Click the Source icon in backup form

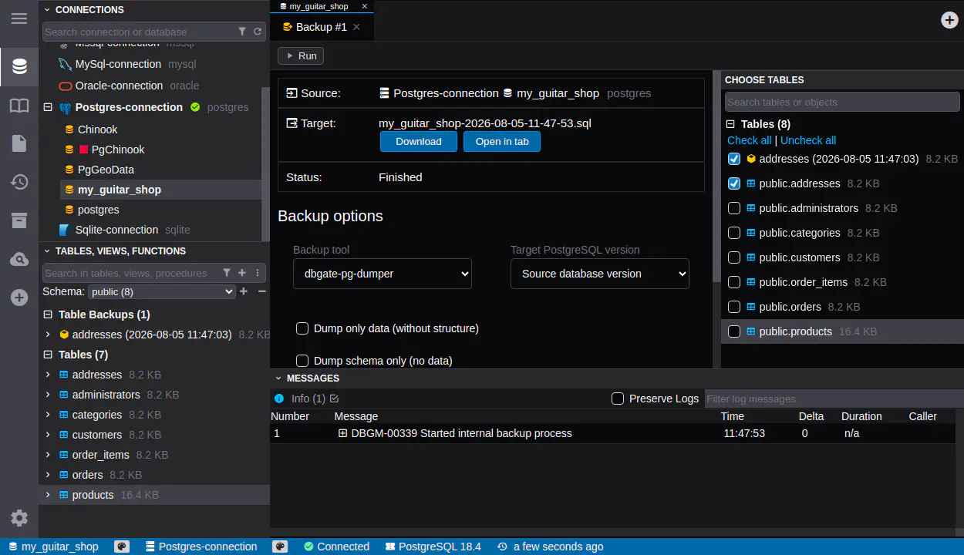[292, 93]
